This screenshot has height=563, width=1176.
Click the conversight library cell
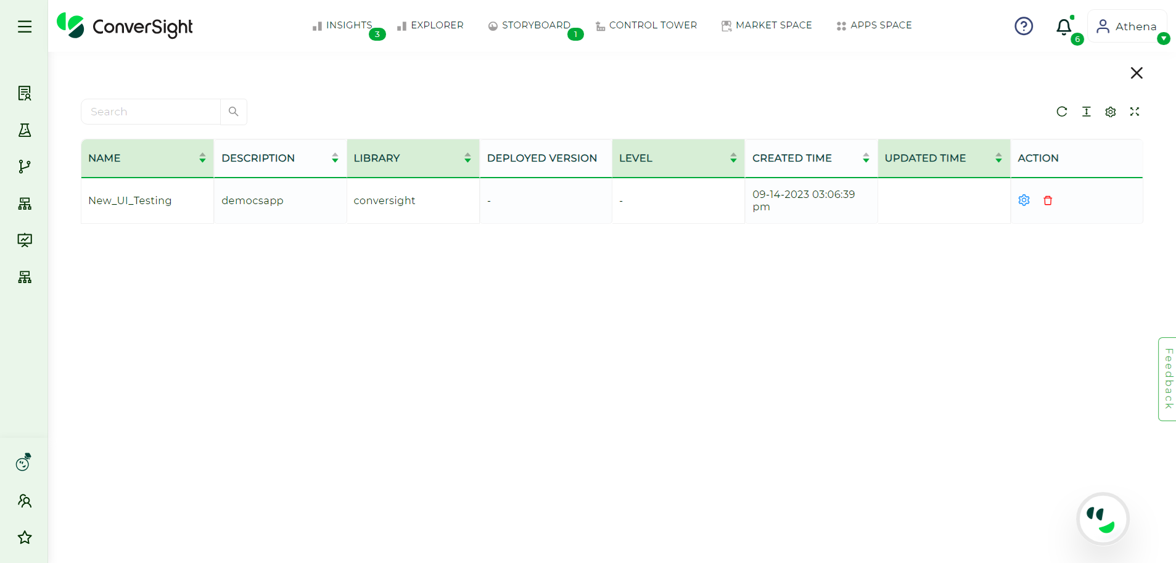413,200
